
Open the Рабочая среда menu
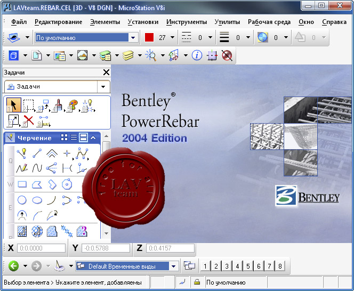pos(269,22)
